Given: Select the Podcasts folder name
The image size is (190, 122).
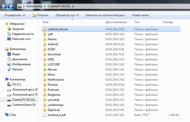Looking at the screenshot, I should 53,90.
